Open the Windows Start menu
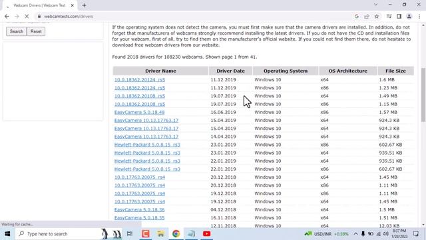Viewport: 426px width, 240px height. pyautogui.click(x=7, y=234)
